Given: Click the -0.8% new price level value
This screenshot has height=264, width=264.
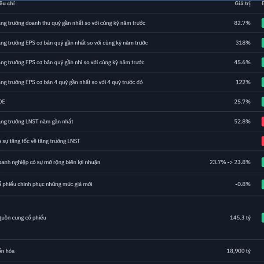Looking at the screenshot, I should click(242, 184).
